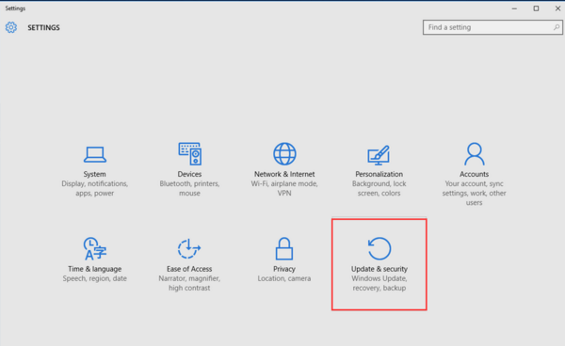Click 'Bluetooth, printers, mouse' description
The width and height of the screenshot is (565, 346).
click(189, 188)
